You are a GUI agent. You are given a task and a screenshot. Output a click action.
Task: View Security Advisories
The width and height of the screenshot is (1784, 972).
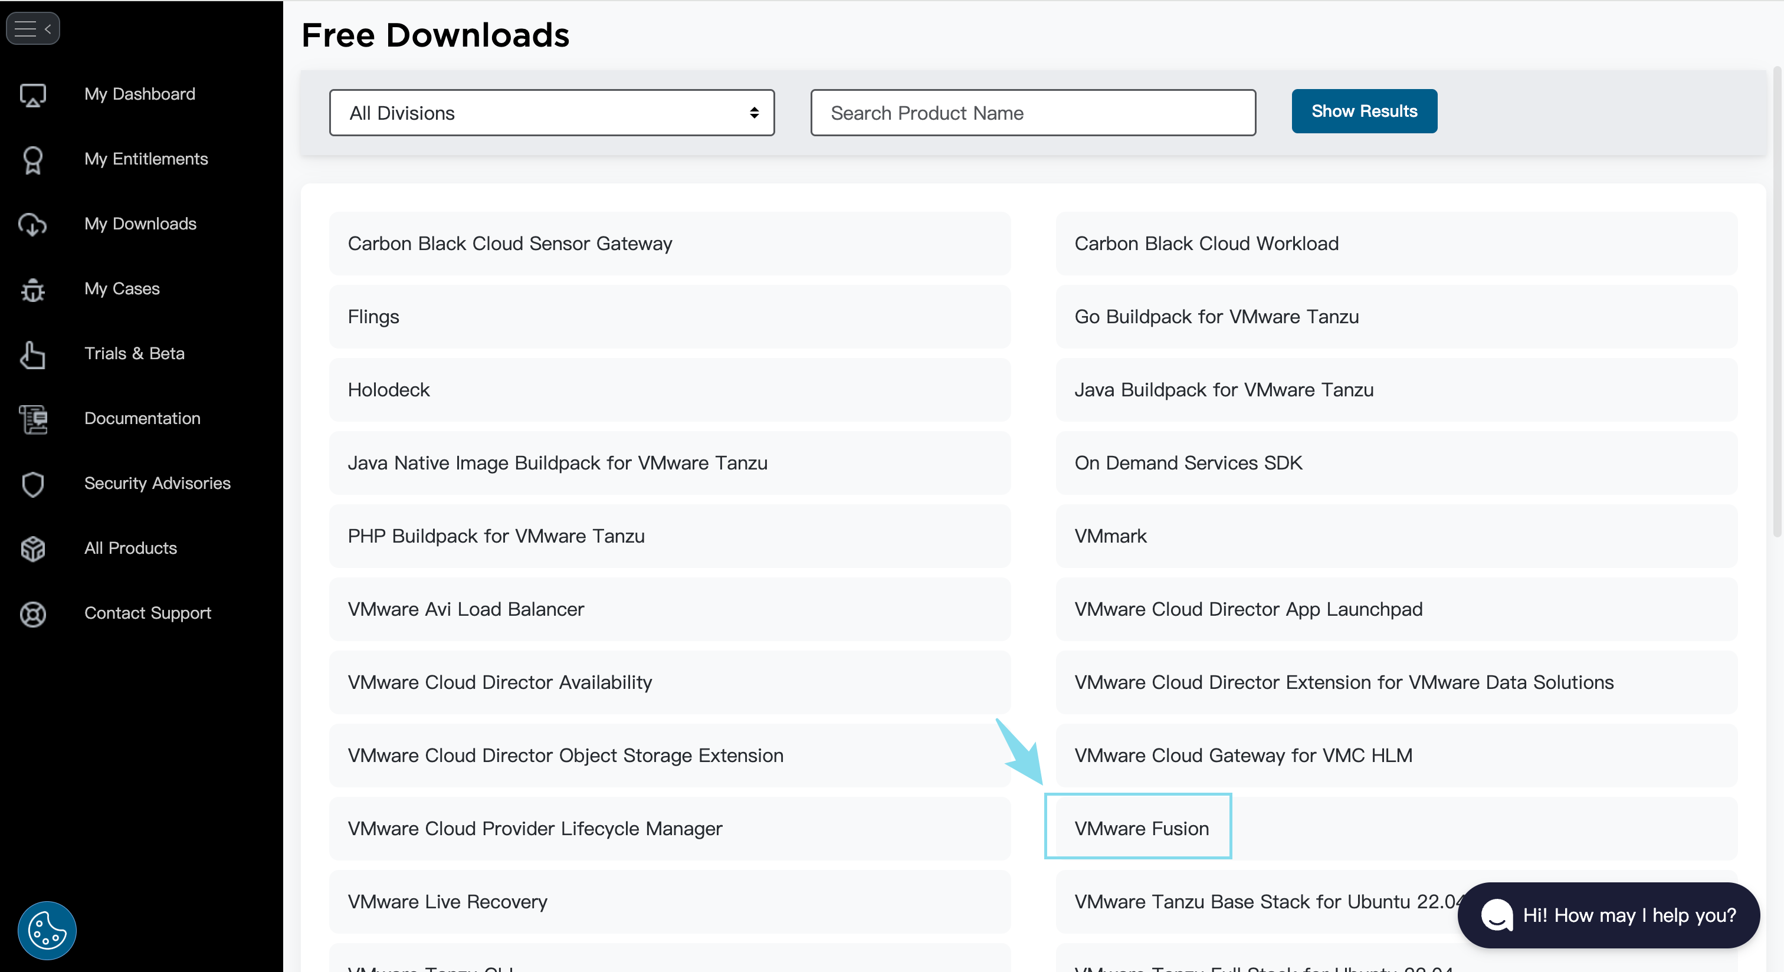tap(157, 483)
